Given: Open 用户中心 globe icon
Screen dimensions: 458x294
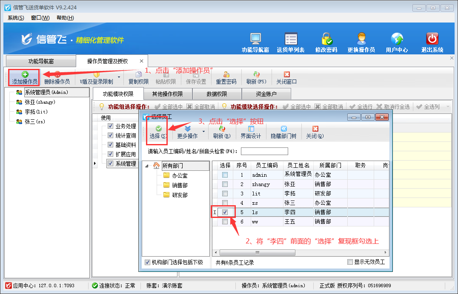Looking at the screenshot, I should point(397,40).
